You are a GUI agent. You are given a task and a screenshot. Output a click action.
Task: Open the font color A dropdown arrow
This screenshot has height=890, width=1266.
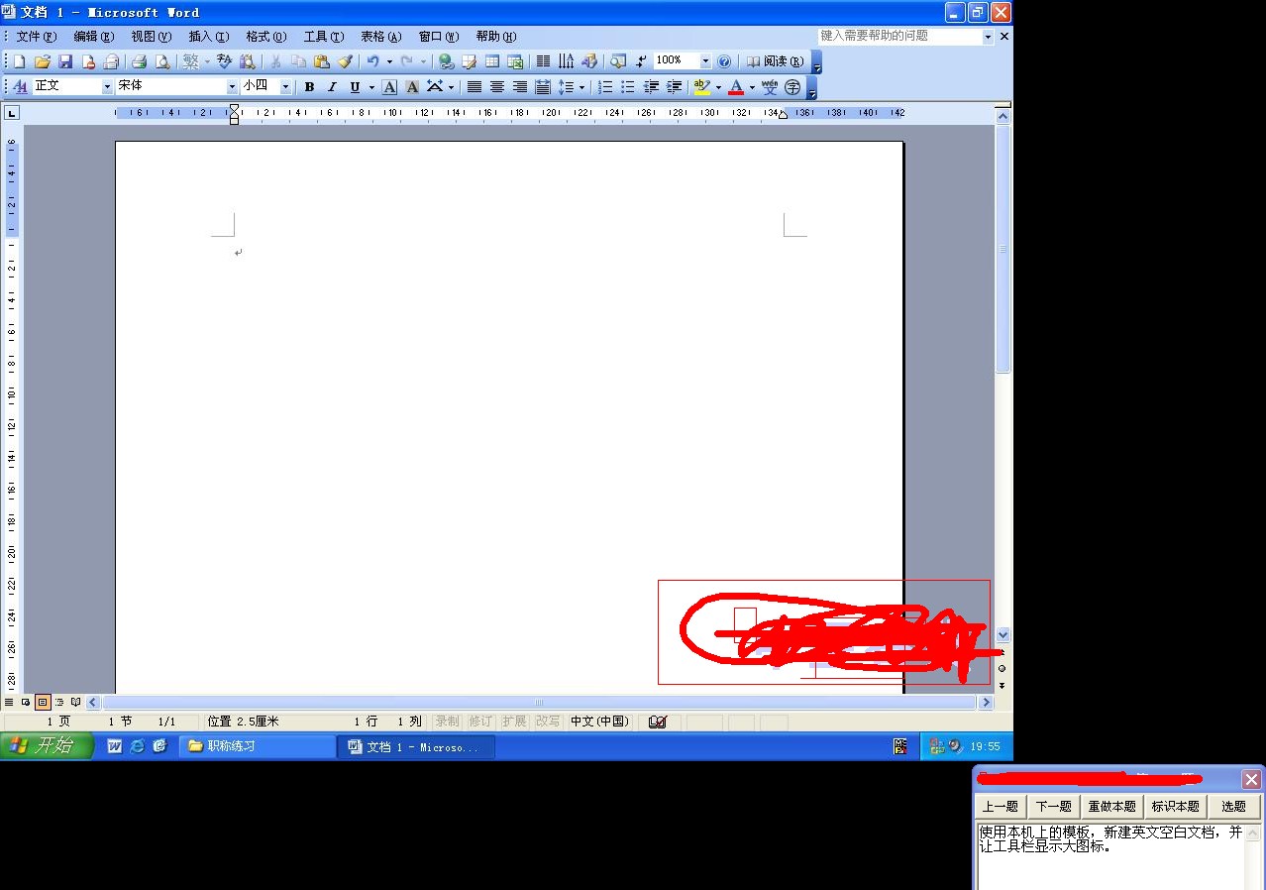(752, 87)
